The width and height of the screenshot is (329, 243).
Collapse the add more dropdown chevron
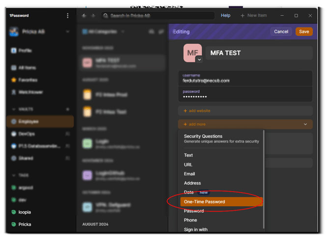click(305, 125)
